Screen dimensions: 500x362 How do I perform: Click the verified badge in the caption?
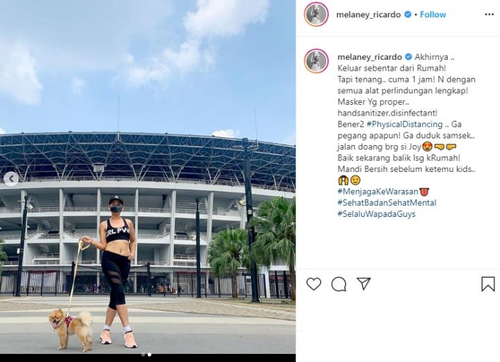point(408,57)
